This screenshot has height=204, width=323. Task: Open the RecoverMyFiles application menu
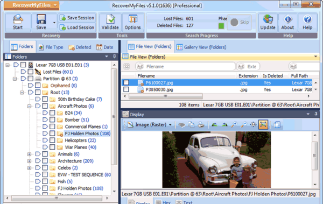click(32, 5)
